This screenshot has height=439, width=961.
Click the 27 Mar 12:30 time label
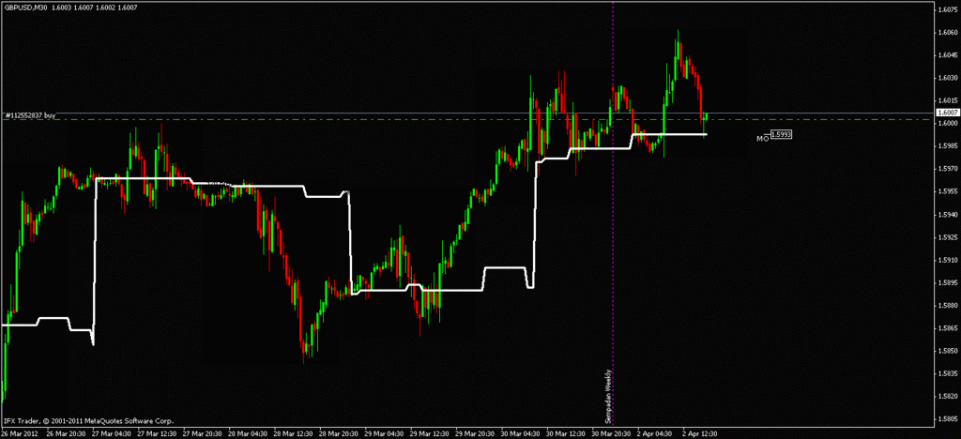click(155, 432)
